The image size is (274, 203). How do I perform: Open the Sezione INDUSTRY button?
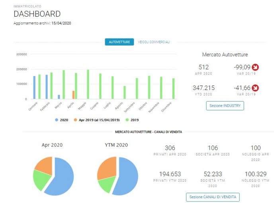225,105
